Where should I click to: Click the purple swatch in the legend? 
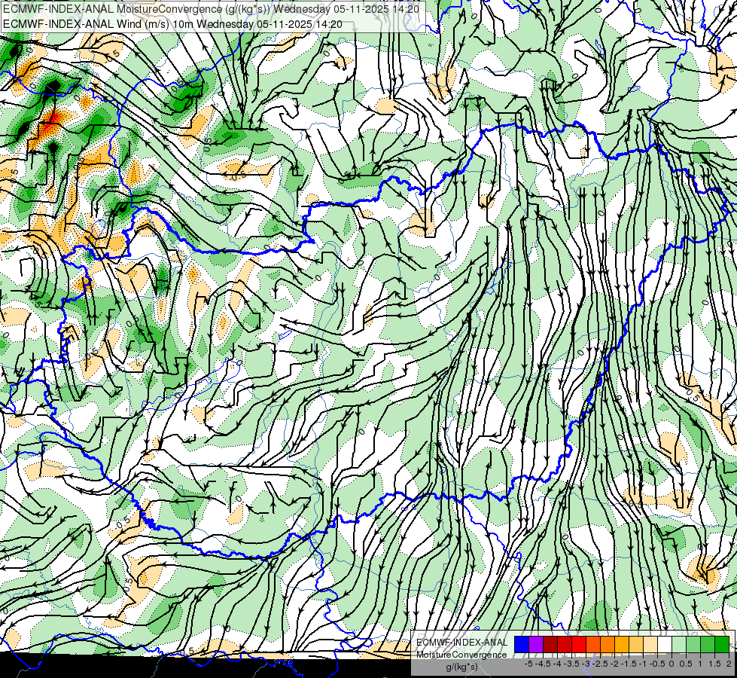[x=536, y=645]
